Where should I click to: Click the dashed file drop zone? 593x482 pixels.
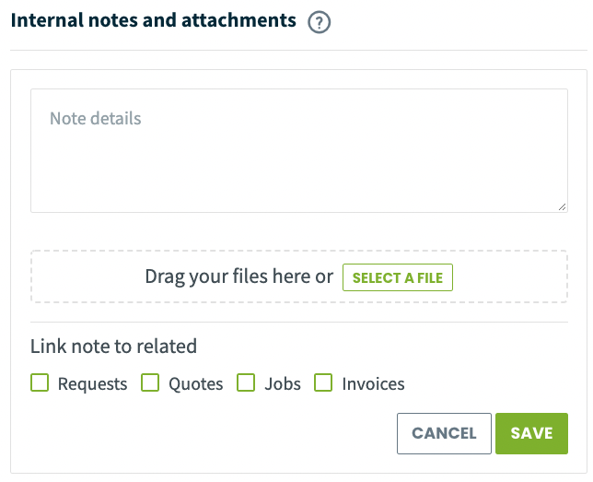299,276
